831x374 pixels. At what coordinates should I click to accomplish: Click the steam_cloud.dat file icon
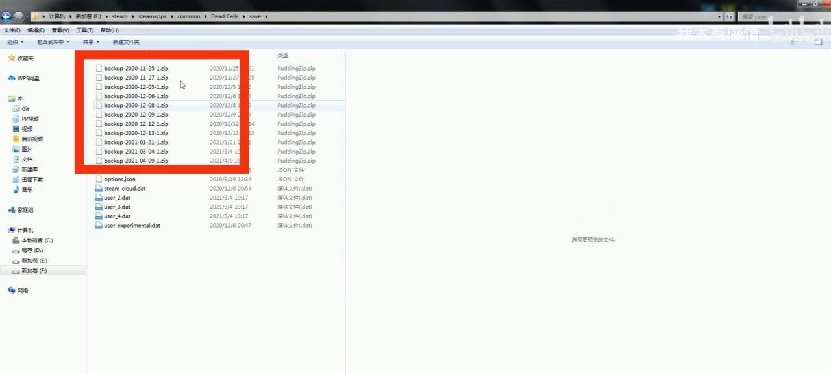99,189
